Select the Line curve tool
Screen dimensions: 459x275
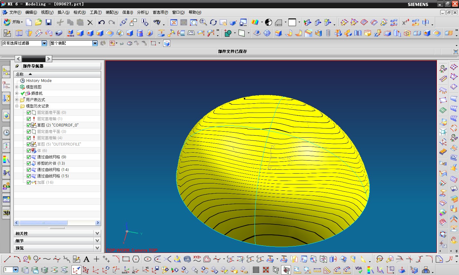[x=7, y=259]
